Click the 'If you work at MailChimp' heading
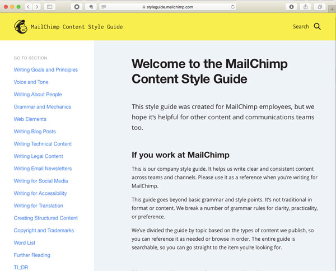This screenshot has height=271, width=336. click(x=180, y=155)
